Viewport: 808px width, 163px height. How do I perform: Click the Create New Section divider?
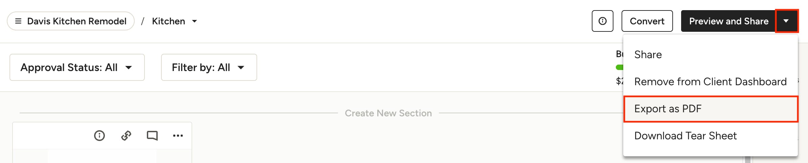(388, 113)
